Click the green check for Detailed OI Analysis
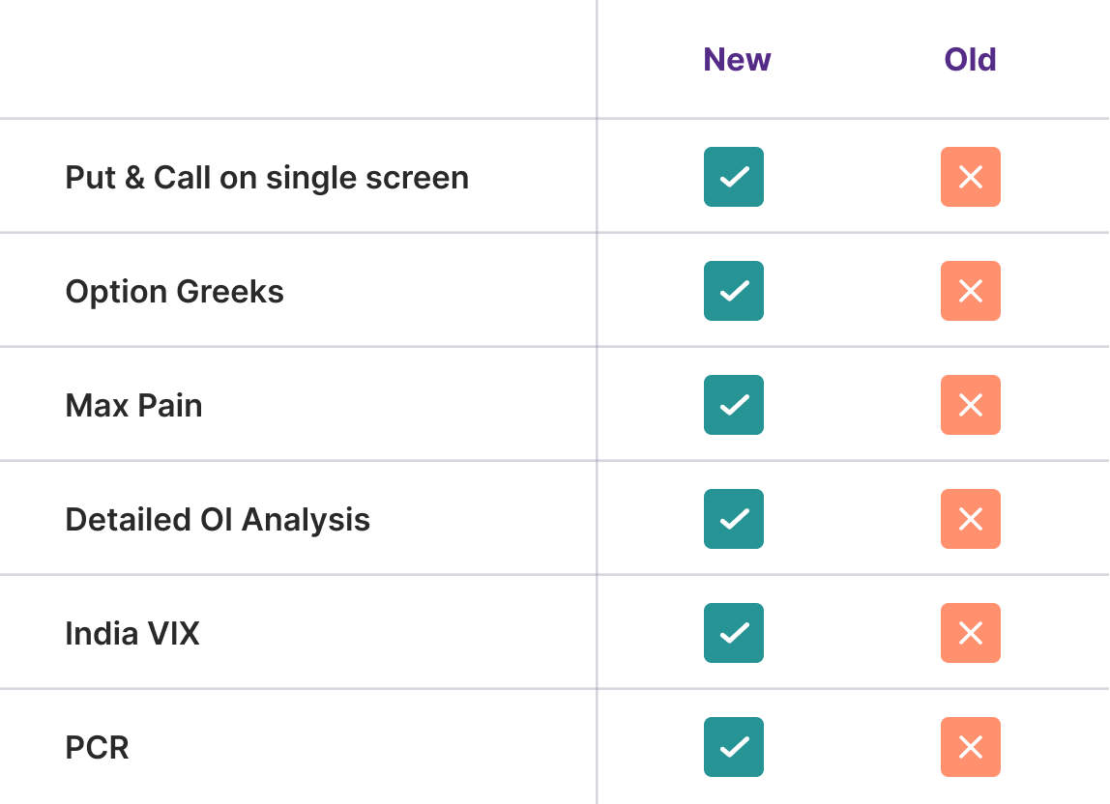 (733, 519)
